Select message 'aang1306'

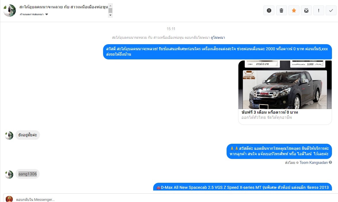(x=27, y=174)
